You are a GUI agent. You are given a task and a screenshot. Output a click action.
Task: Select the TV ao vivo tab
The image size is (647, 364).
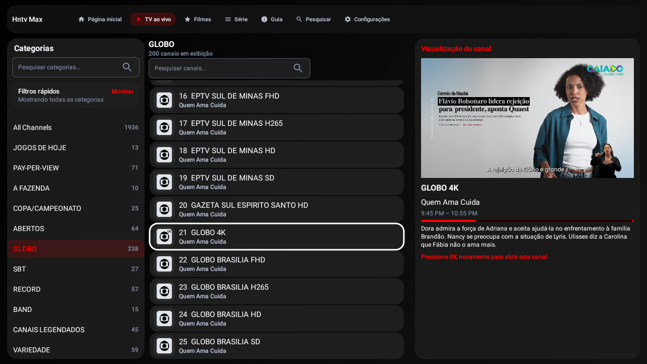[x=153, y=19]
